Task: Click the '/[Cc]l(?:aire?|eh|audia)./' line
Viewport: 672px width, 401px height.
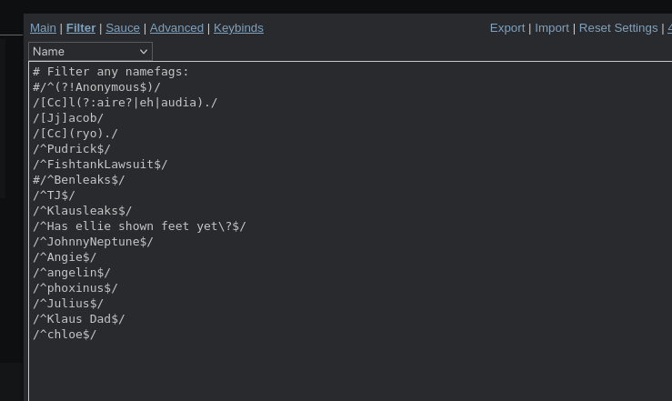Action: coord(125,103)
